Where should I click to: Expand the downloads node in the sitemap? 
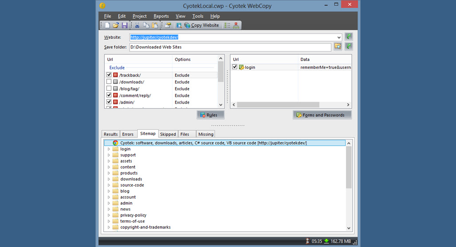click(109, 179)
